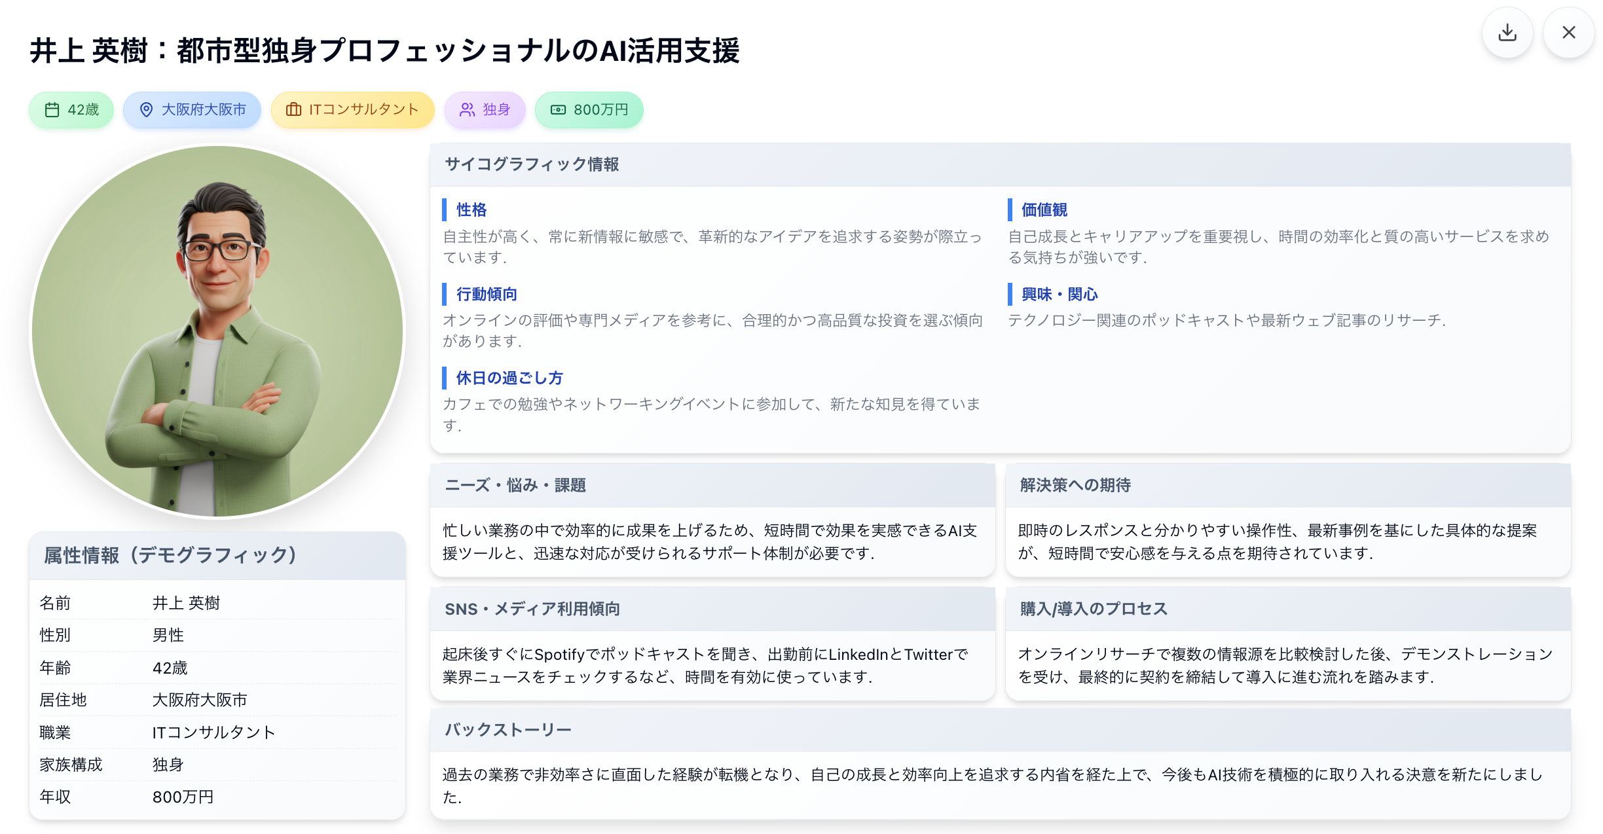Click the SNS・メディア利用傾向 card header
Image resolution: width=1603 pixels, height=834 pixels.
[x=532, y=609]
